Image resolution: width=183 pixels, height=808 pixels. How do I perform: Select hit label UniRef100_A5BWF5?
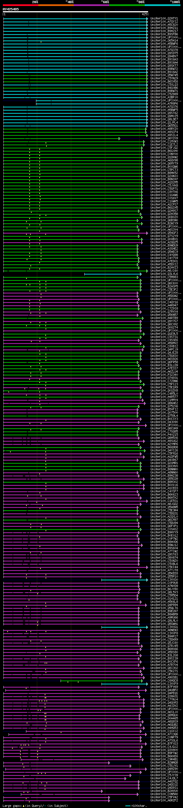pyautogui.click(x=164, y=110)
